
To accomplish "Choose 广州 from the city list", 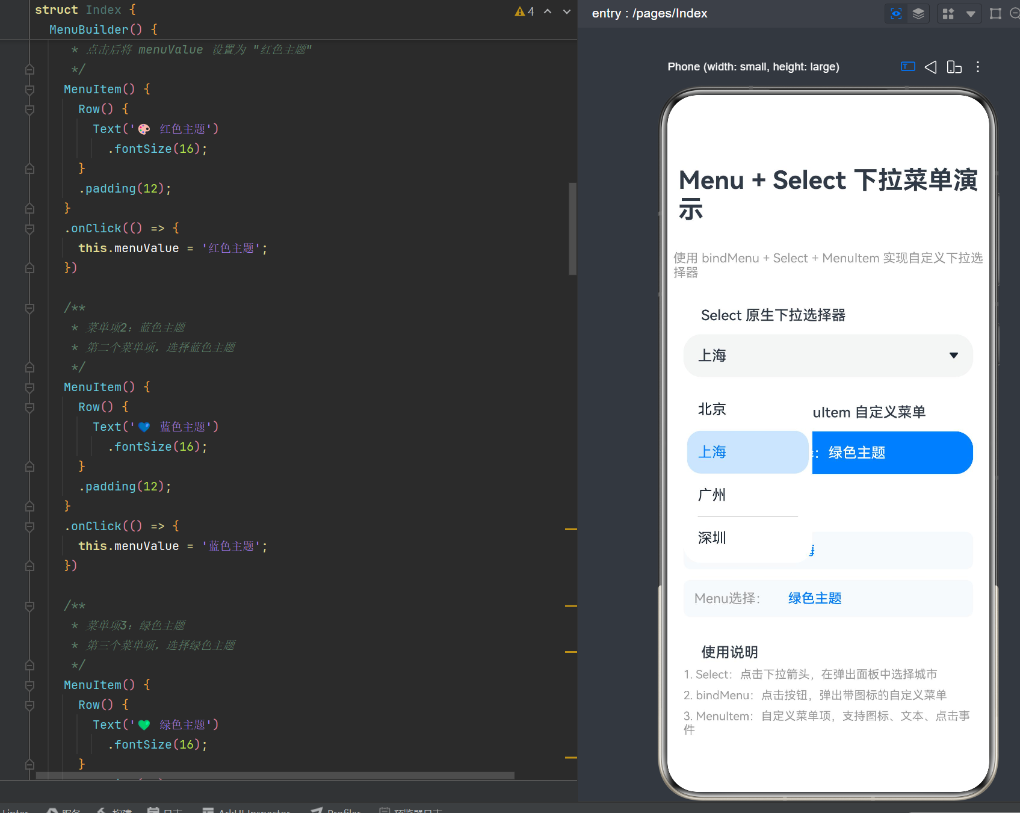I will click(x=747, y=495).
